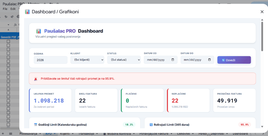Open calendar picker in Datum do field
Image resolution: width=268 pixels, height=136 pixels.
(209, 60)
